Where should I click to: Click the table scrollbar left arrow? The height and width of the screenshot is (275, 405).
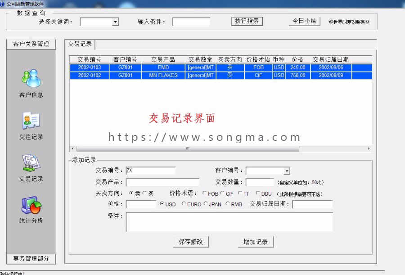click(x=72, y=149)
